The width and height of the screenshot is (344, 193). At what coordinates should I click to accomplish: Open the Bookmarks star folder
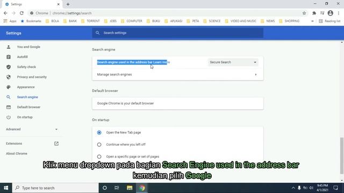[x=31, y=21]
